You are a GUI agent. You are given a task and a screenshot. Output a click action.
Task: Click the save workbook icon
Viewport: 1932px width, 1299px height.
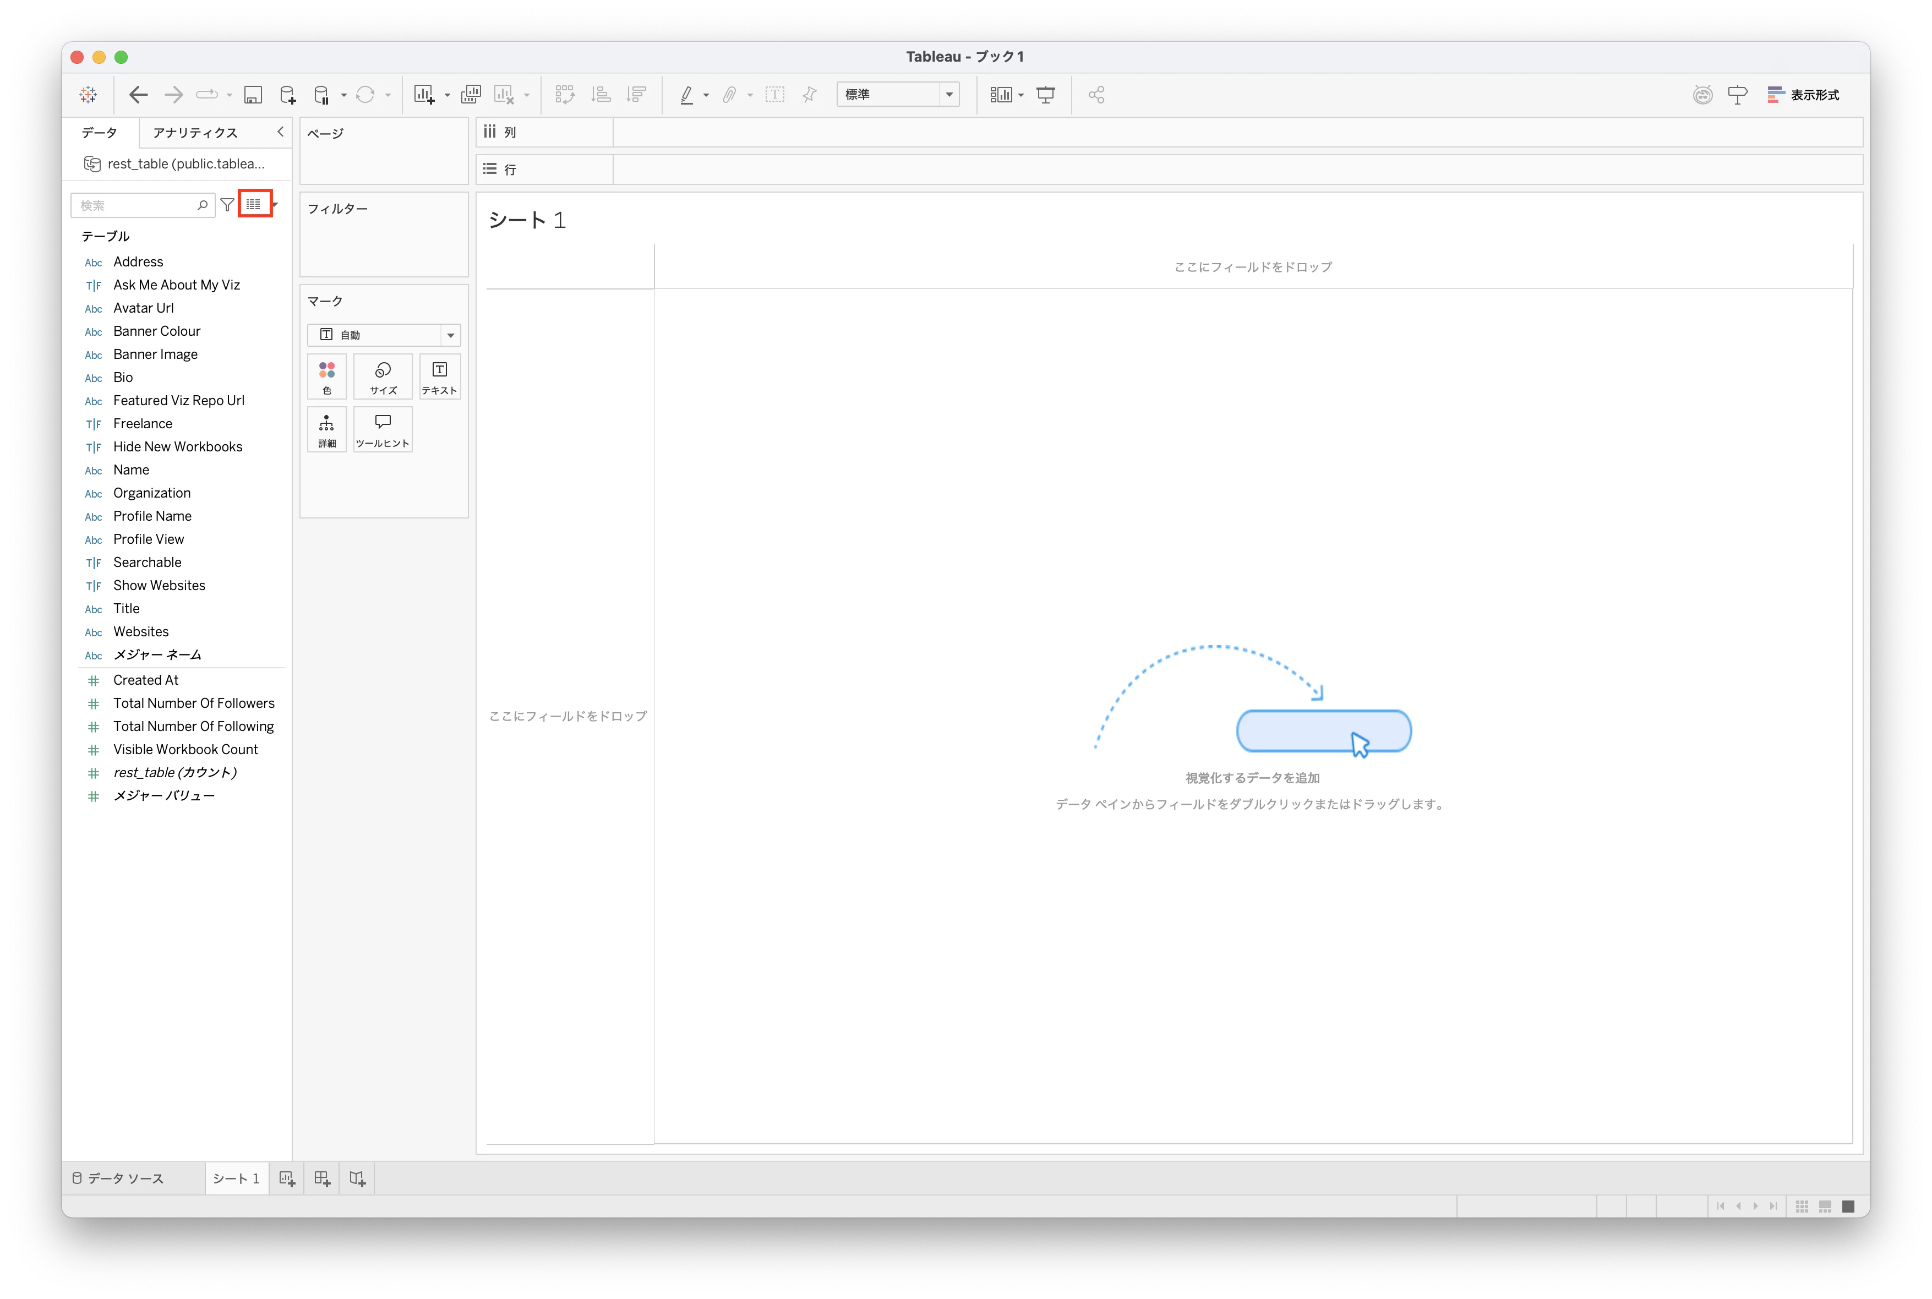[x=253, y=95]
